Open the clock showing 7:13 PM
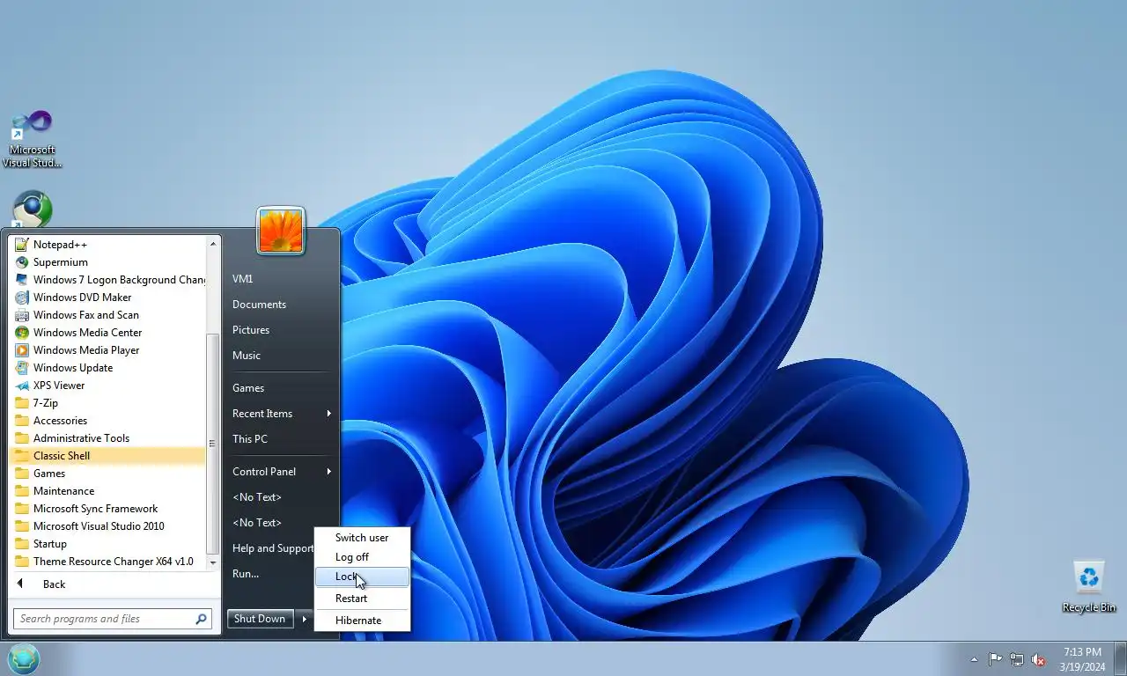This screenshot has width=1127, height=676. [x=1082, y=659]
